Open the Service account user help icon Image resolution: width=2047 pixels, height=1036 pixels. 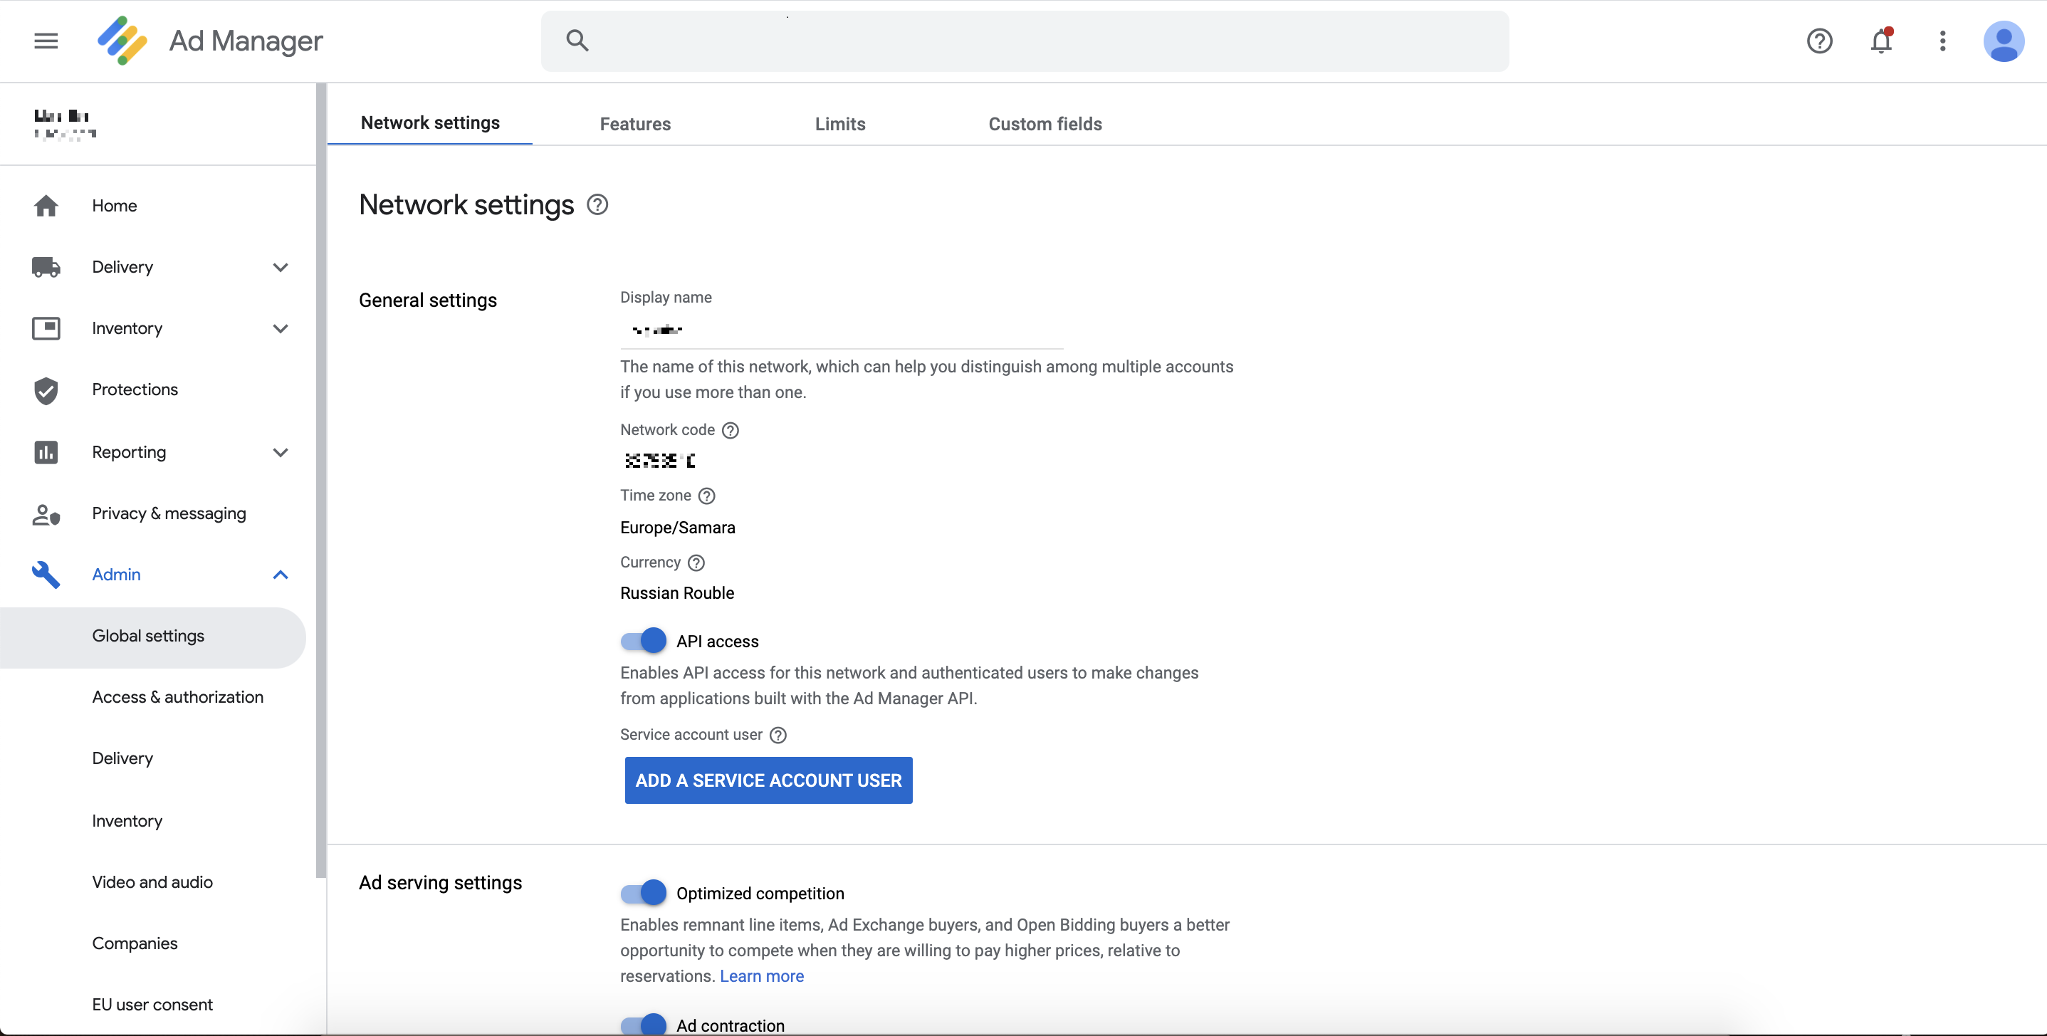(x=779, y=735)
